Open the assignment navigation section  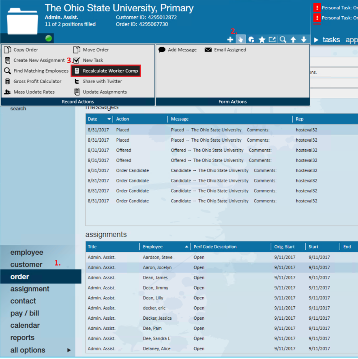pyautogui.click(x=30, y=289)
